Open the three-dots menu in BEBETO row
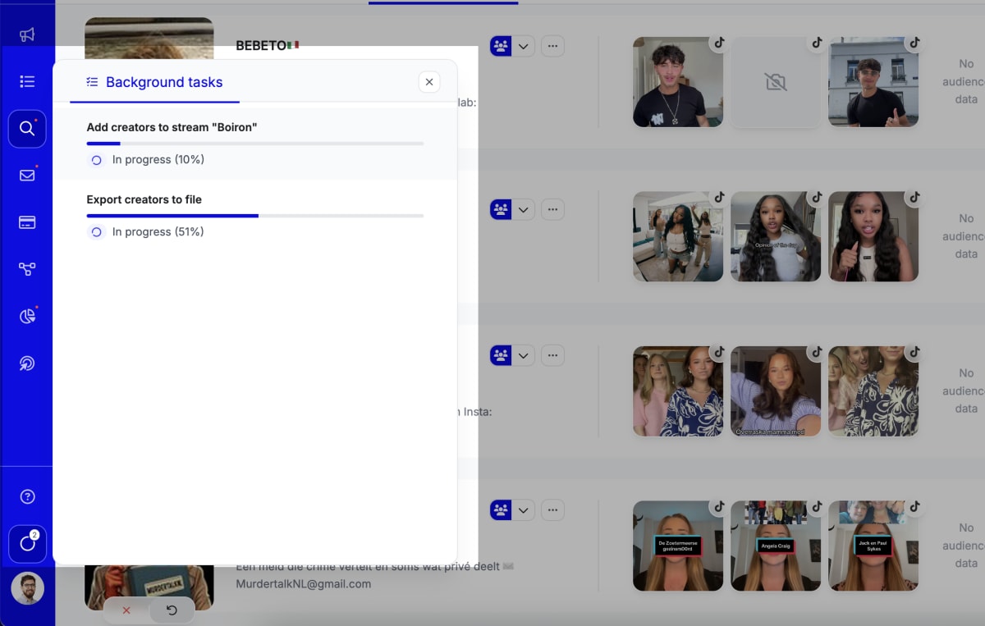Screen dimensions: 985x626 (x=552, y=46)
